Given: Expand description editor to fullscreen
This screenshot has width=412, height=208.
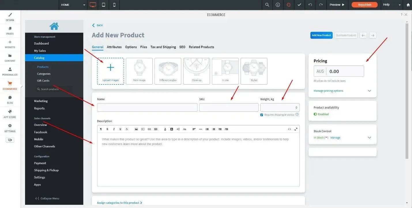Looking at the screenshot, I should pyautogui.click(x=296, y=129).
